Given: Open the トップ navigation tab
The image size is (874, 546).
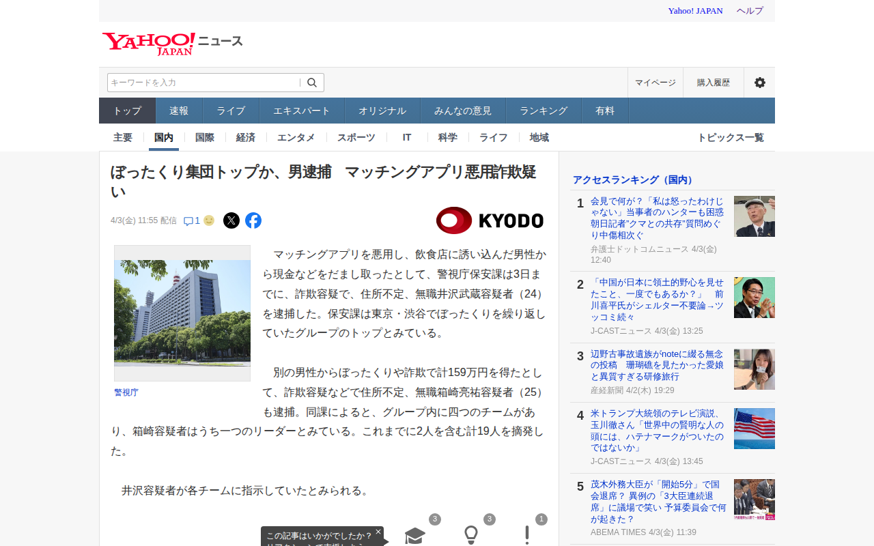Looking at the screenshot, I should coord(128,111).
